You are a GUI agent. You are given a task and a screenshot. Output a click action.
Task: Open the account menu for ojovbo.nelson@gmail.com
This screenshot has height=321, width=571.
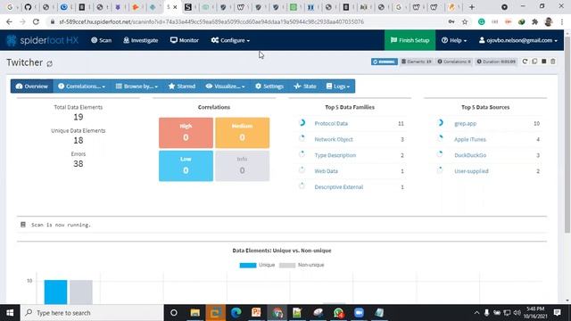pos(517,40)
